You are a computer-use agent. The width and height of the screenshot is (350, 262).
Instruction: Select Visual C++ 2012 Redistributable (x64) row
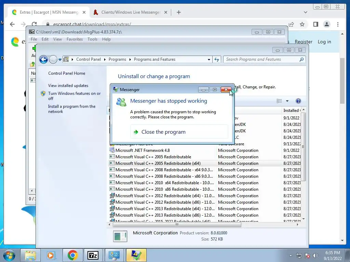(205, 195)
